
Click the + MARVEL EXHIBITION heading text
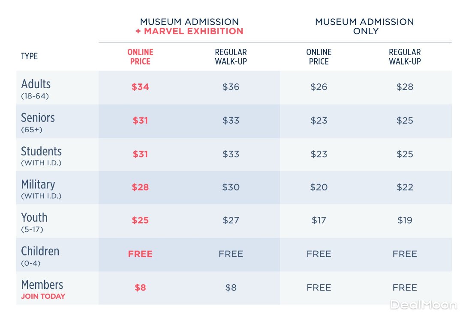tap(189, 31)
